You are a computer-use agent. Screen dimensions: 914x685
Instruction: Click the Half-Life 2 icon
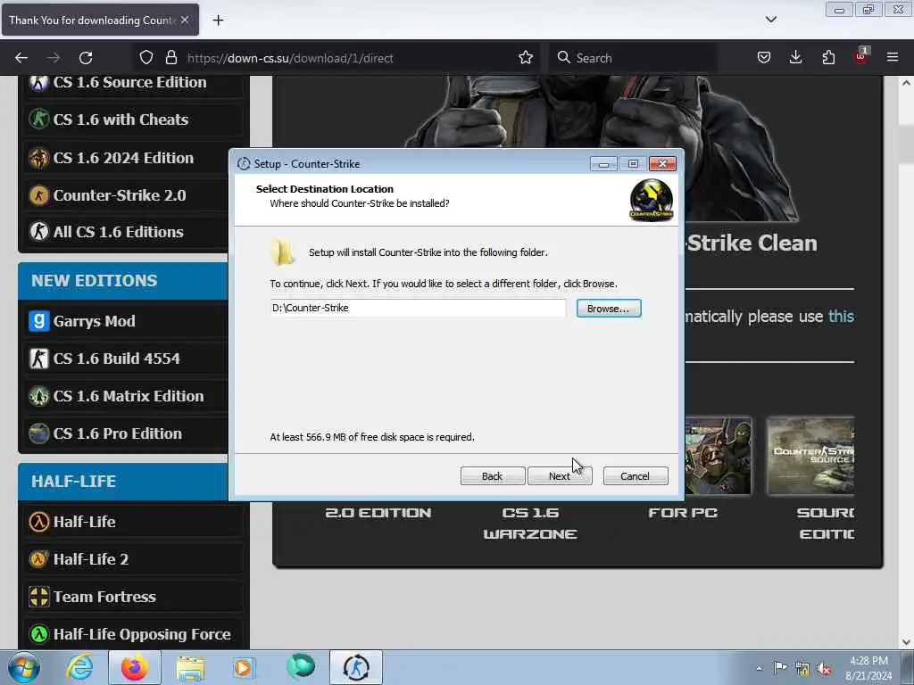point(39,559)
